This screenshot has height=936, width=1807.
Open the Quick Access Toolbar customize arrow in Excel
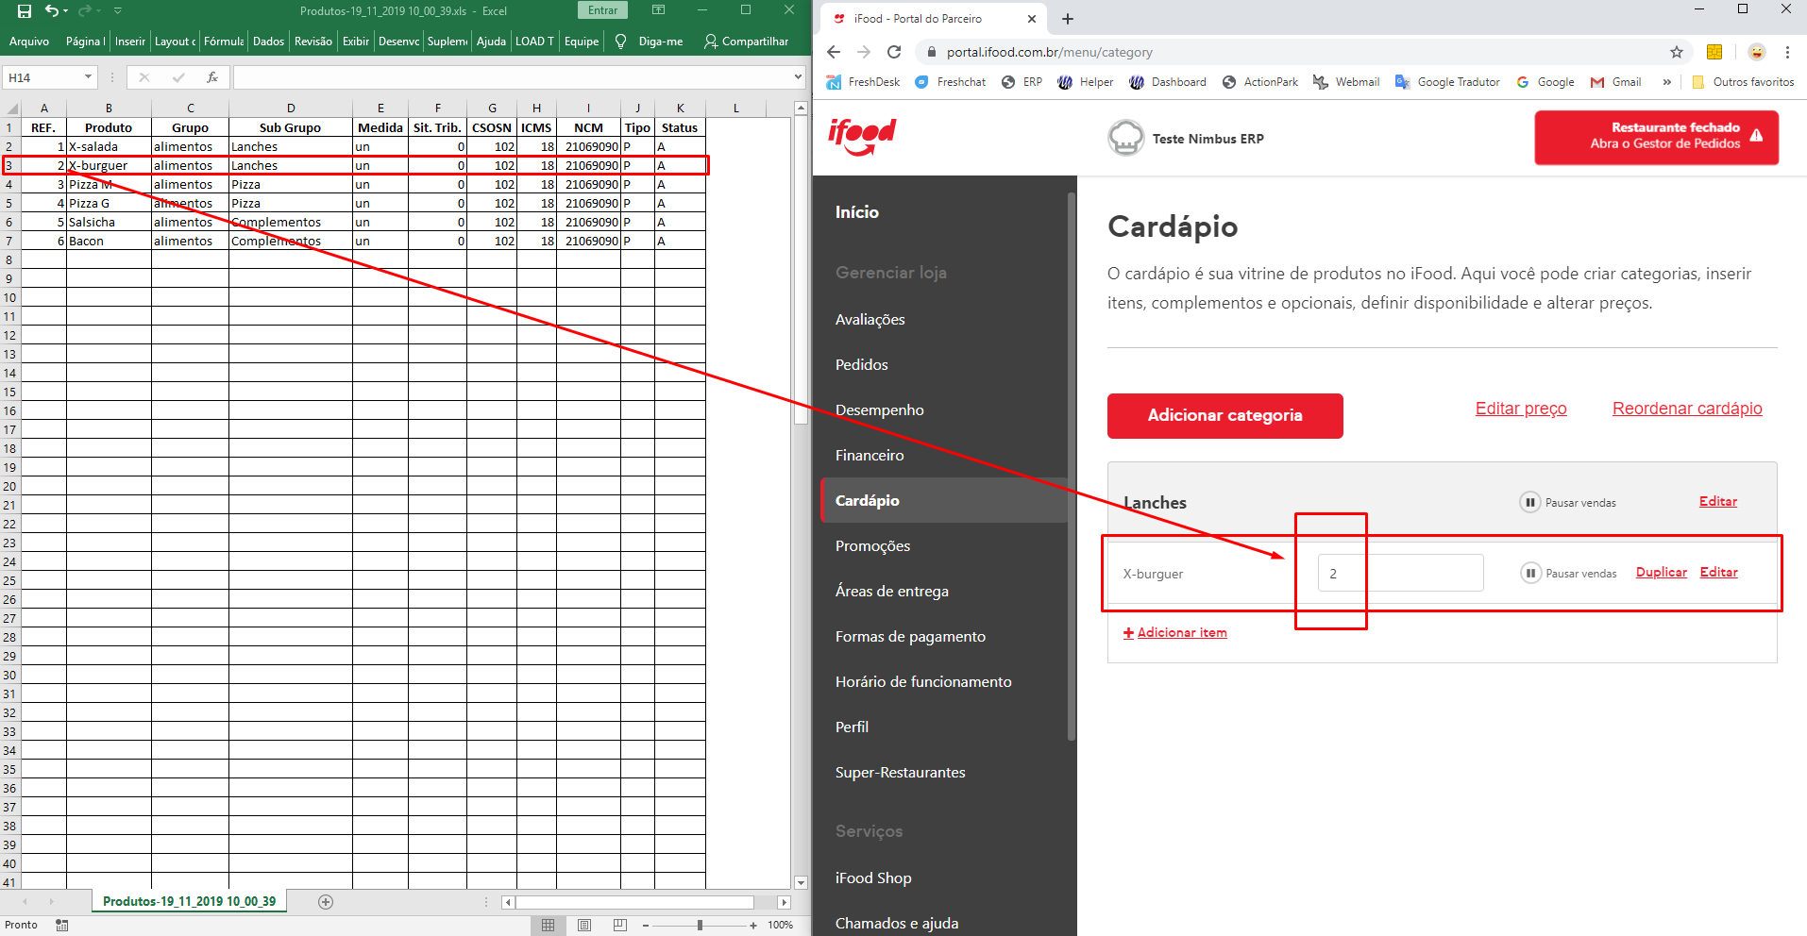(118, 10)
